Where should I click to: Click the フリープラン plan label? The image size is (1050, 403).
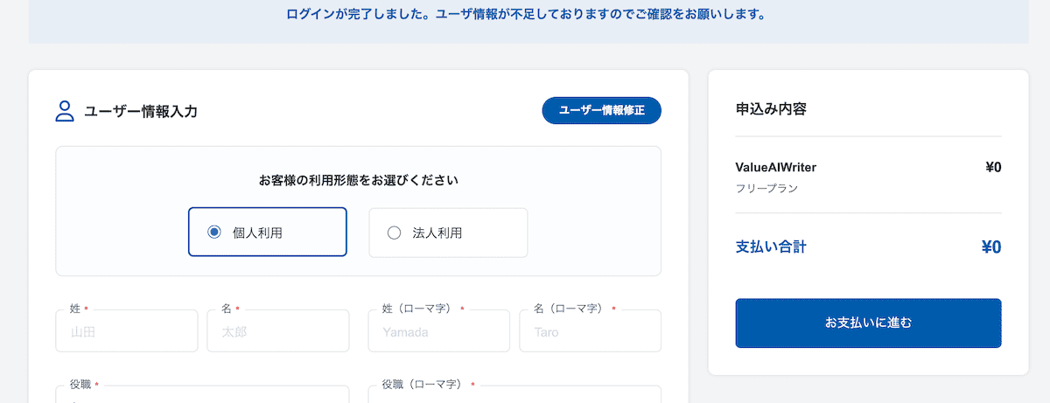pos(767,188)
